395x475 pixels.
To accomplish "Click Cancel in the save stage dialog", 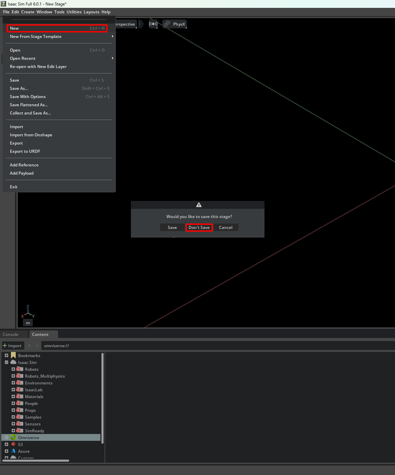I will pos(226,228).
